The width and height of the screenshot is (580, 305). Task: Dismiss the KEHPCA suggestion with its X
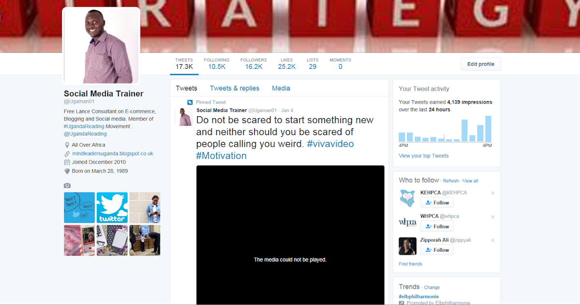click(x=493, y=193)
